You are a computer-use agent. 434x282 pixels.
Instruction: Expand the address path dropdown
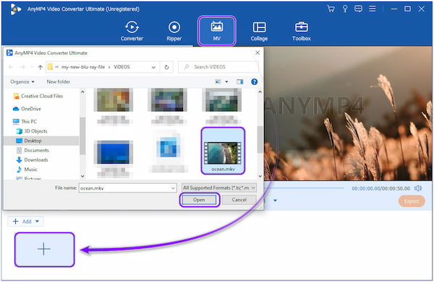coord(153,67)
